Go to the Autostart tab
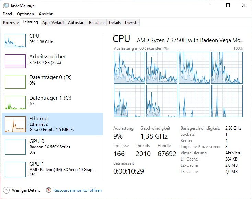Image resolution: width=252 pixels, height=199 pixels. click(76, 23)
